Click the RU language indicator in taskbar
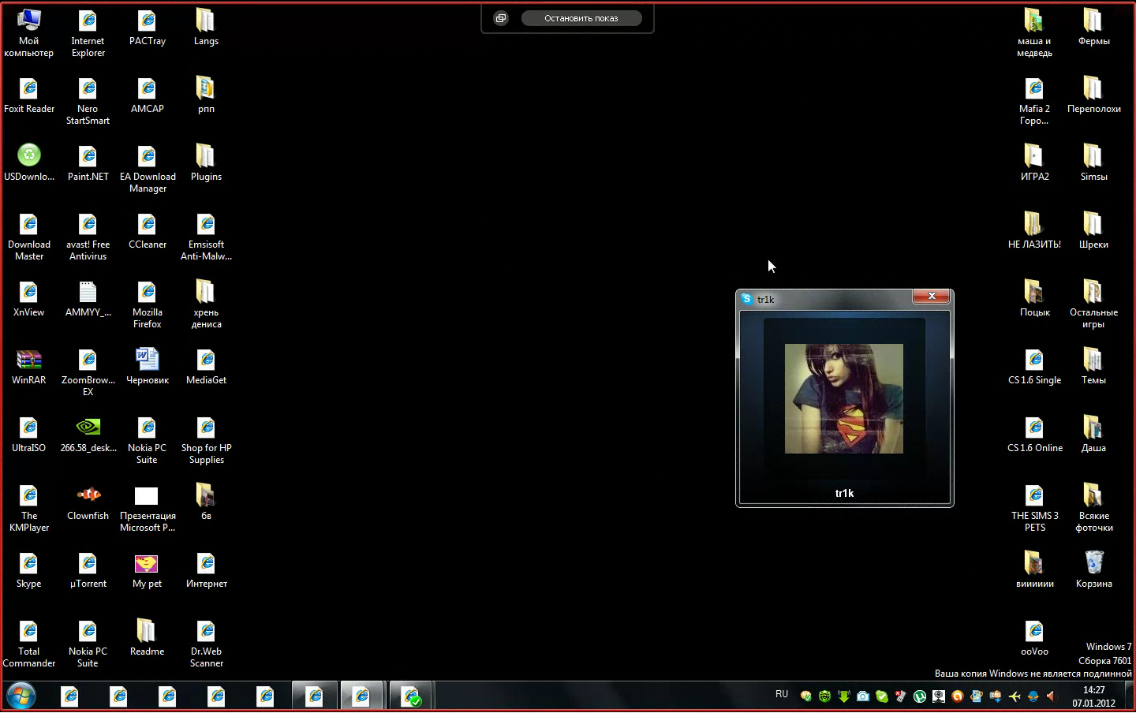This screenshot has width=1136, height=713. [782, 694]
